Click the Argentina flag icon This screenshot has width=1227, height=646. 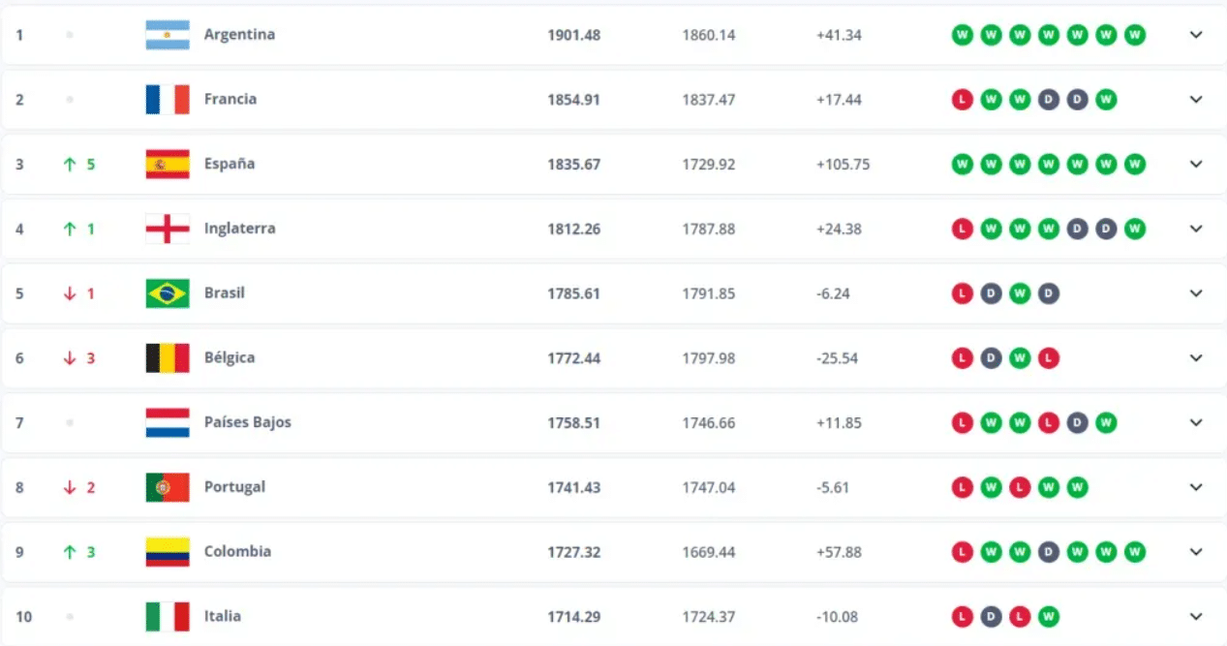pos(168,35)
